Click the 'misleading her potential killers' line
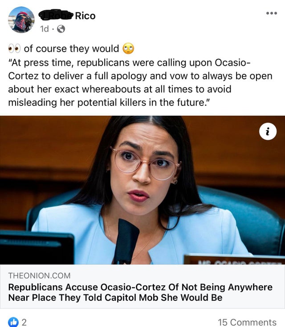The height and width of the screenshot is (327, 285). 109,102
